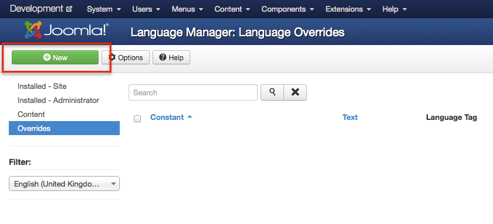Click the Joomla! logo
Viewport: 493px width, 224px height.
(x=67, y=30)
